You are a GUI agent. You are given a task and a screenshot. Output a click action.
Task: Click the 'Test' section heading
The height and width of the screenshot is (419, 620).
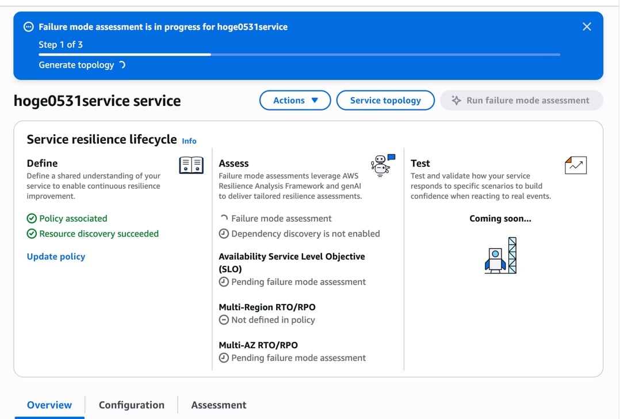click(x=420, y=163)
